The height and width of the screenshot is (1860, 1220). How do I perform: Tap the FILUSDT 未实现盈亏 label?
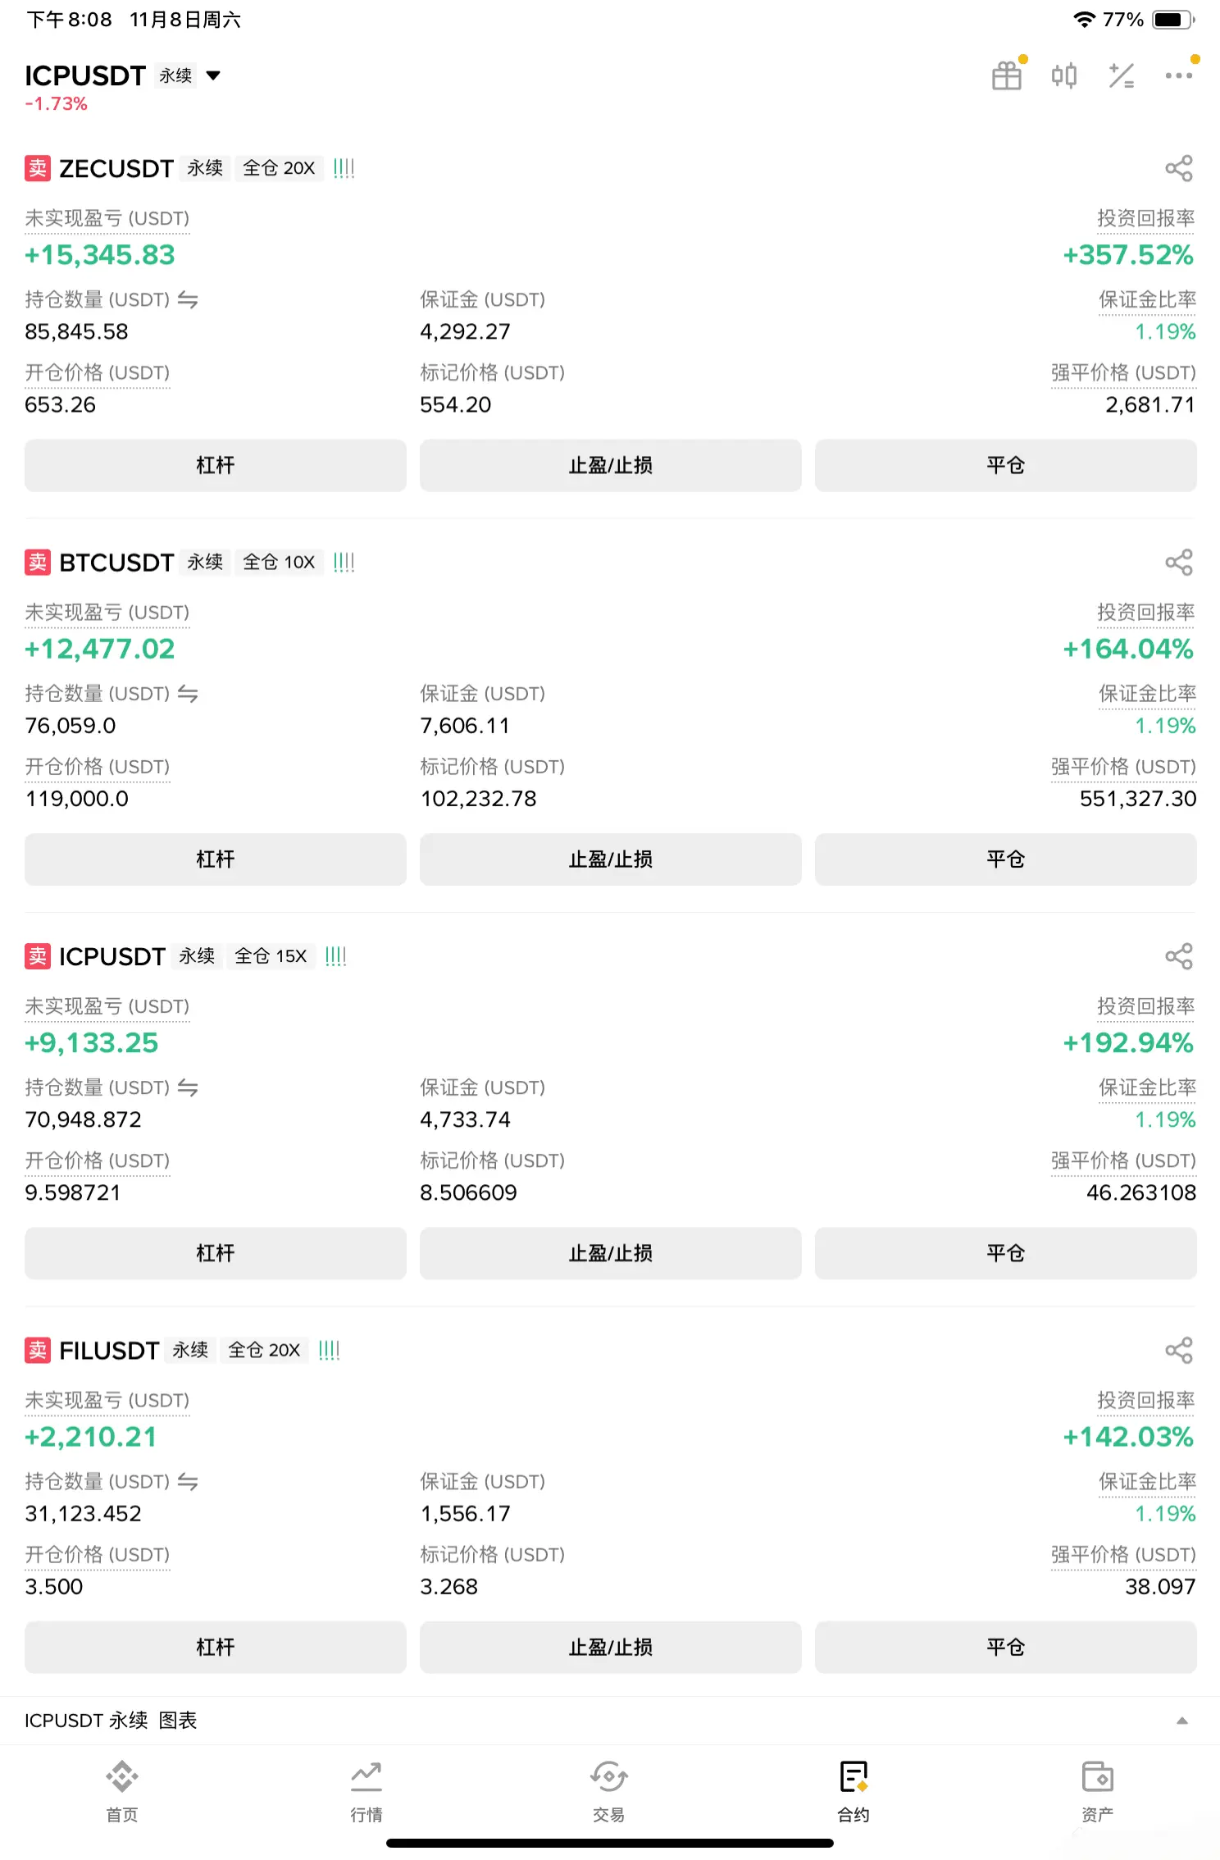tap(107, 1400)
